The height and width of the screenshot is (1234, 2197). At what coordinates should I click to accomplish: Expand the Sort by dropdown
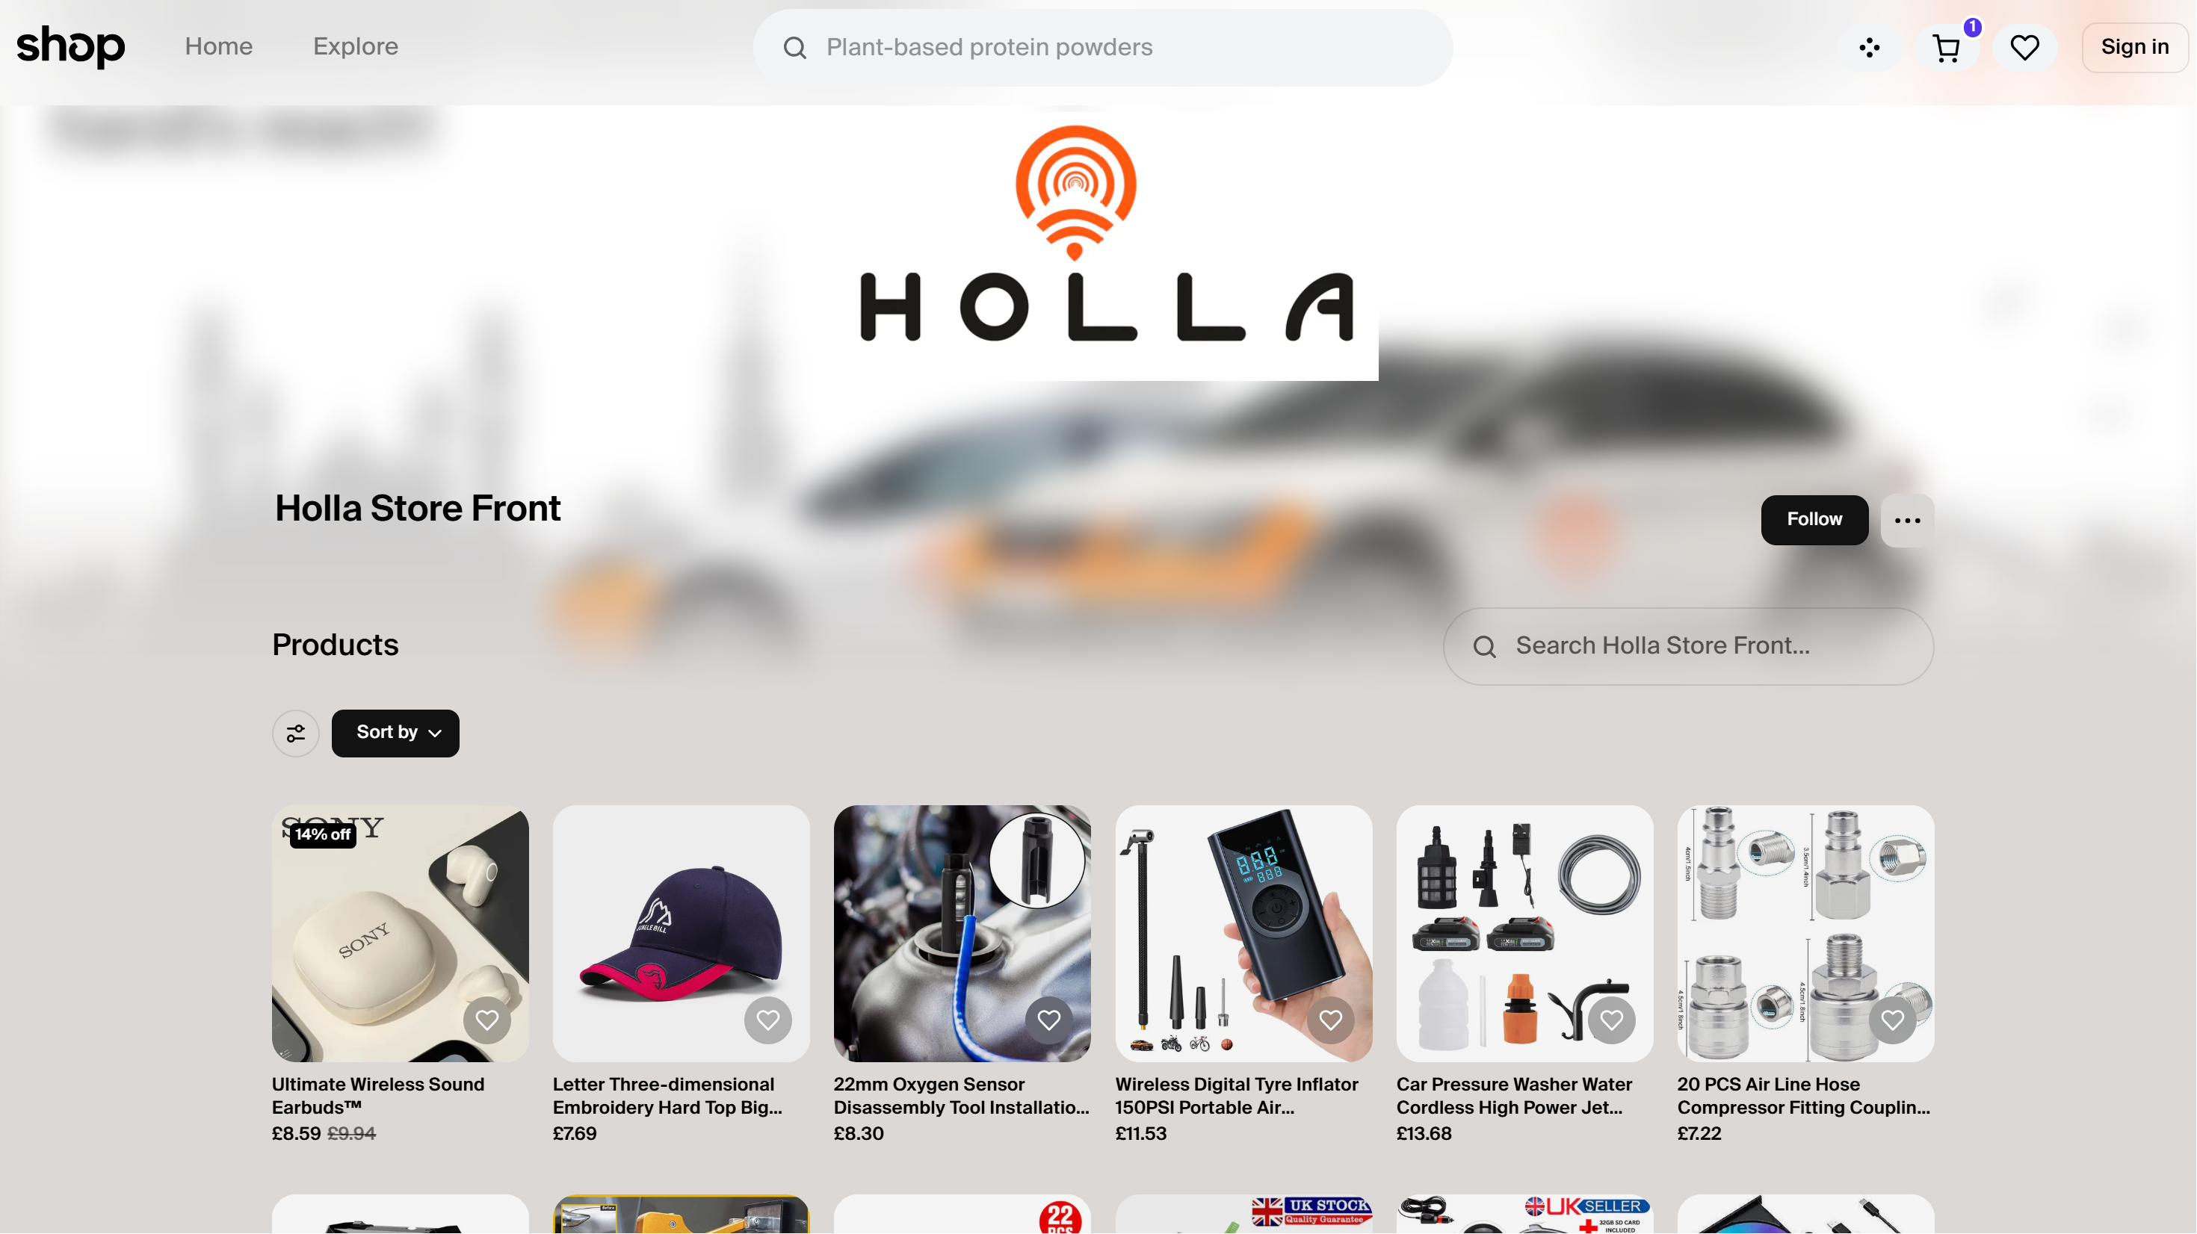pos(396,734)
